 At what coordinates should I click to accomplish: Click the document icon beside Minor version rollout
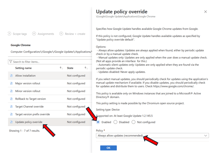pos(11,91)
